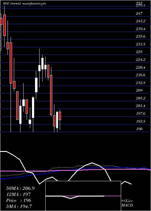Image resolution: width=151 pixels, height=211 pixels.
Task: Click the 197.6 price axis label
Action: 140,114
